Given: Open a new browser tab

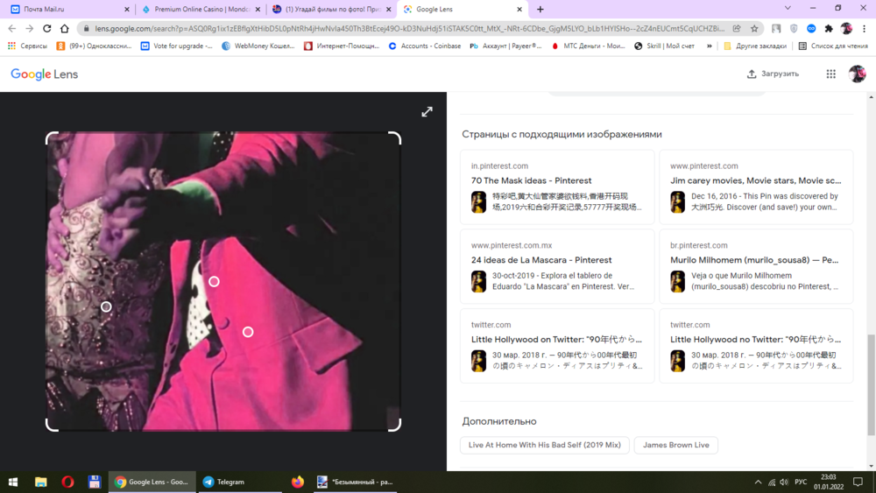Looking at the screenshot, I should (540, 9).
